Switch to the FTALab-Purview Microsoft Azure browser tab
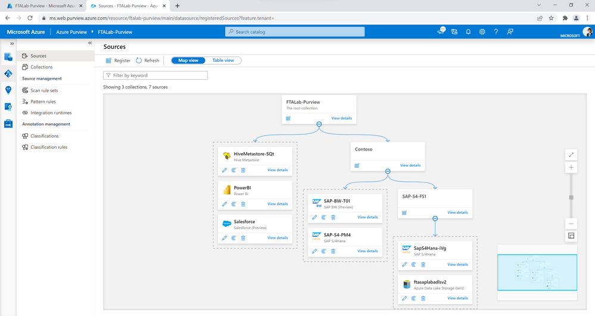The height and width of the screenshot is (316, 595). 43,6
